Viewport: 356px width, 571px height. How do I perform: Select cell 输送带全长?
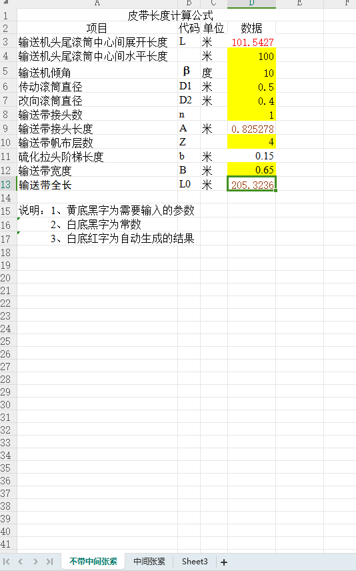[97, 184]
